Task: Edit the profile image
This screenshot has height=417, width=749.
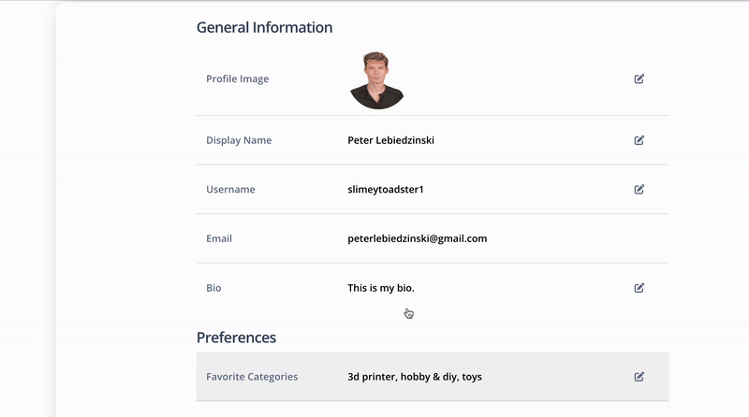Action: (x=639, y=79)
